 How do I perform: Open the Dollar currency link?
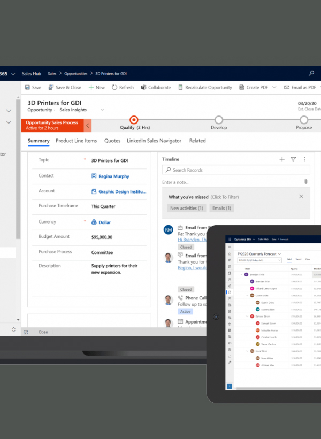pos(104,222)
